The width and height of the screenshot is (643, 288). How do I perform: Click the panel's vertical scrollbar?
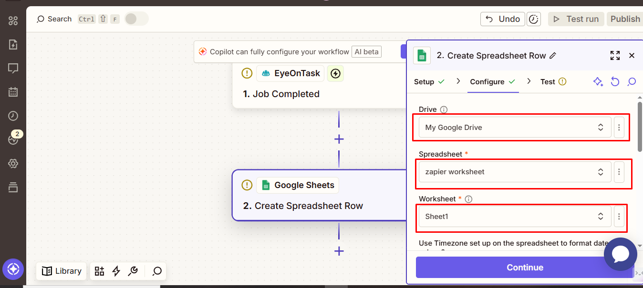point(640,124)
